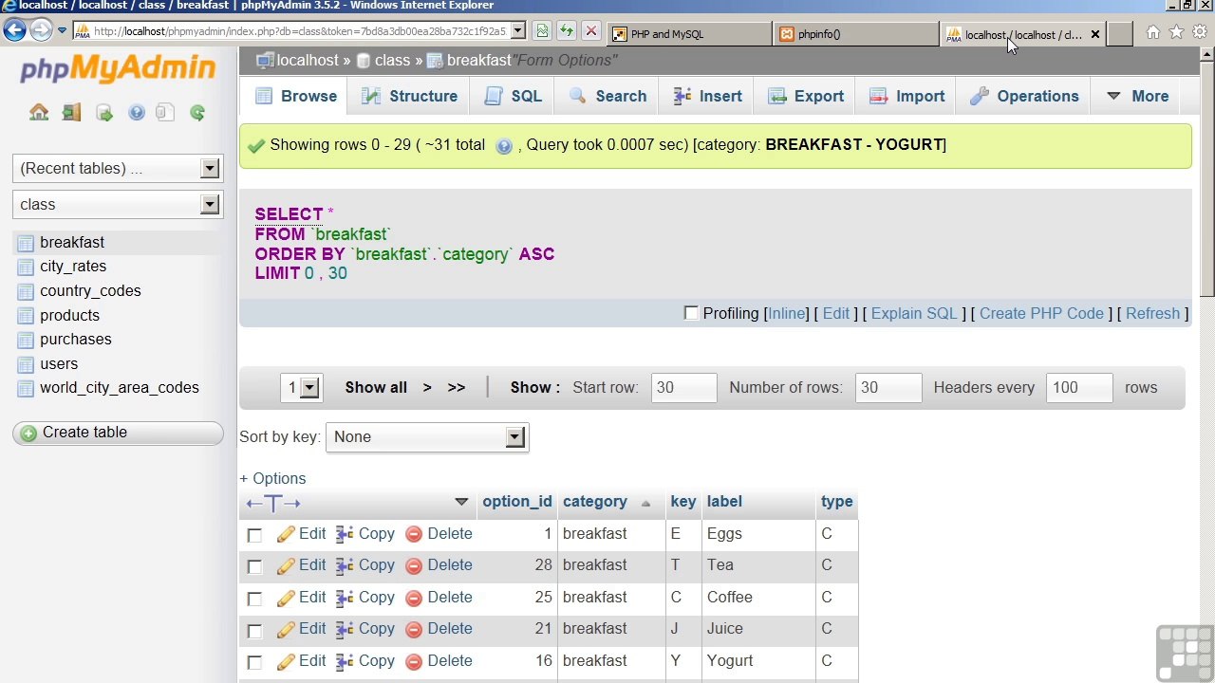Image resolution: width=1215 pixels, height=683 pixels.
Task: Open the SQL documentation icon in sidebar
Action: pyautogui.click(x=165, y=113)
